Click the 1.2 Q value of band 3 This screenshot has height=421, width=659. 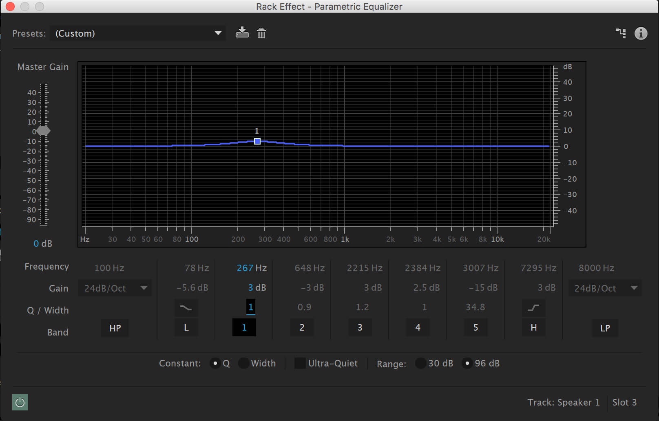[x=362, y=307]
